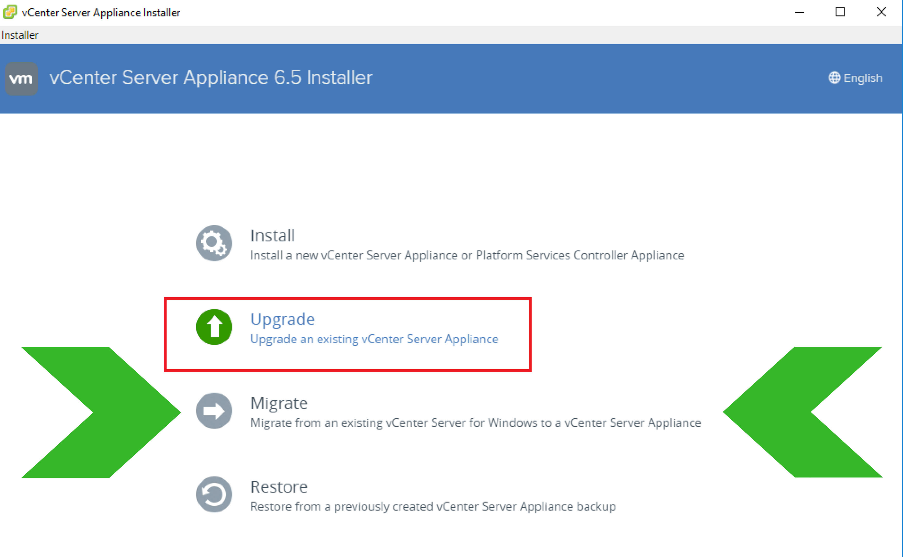This screenshot has height=557, width=903.
Task: Click the Install gear icon
Action: [214, 243]
